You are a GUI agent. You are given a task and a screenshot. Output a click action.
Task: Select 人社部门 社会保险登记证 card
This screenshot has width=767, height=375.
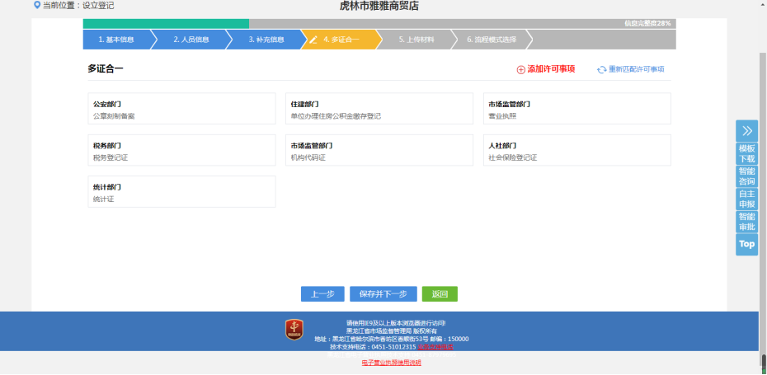(x=577, y=150)
